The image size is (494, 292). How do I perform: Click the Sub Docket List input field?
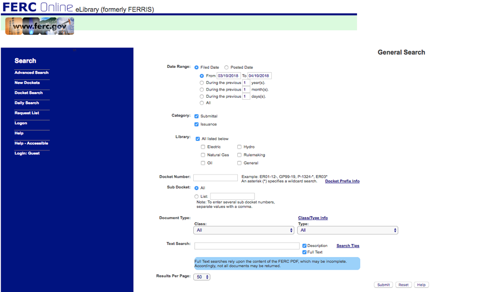coord(232,196)
